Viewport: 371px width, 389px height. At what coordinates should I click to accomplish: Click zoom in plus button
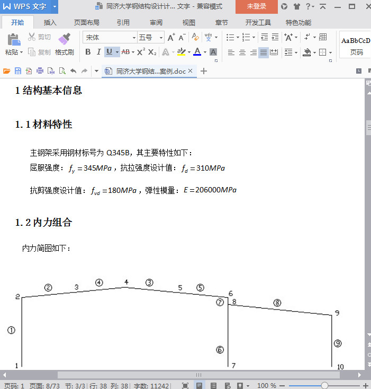(x=365, y=385)
